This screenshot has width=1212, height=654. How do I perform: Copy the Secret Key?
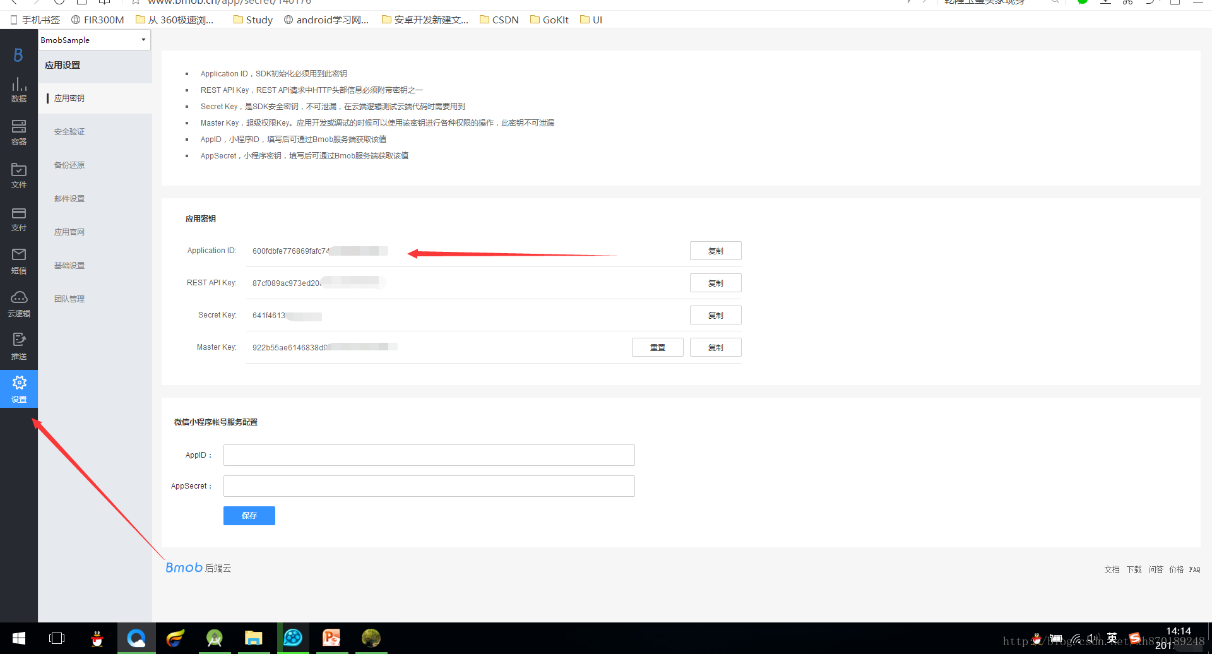click(x=715, y=315)
